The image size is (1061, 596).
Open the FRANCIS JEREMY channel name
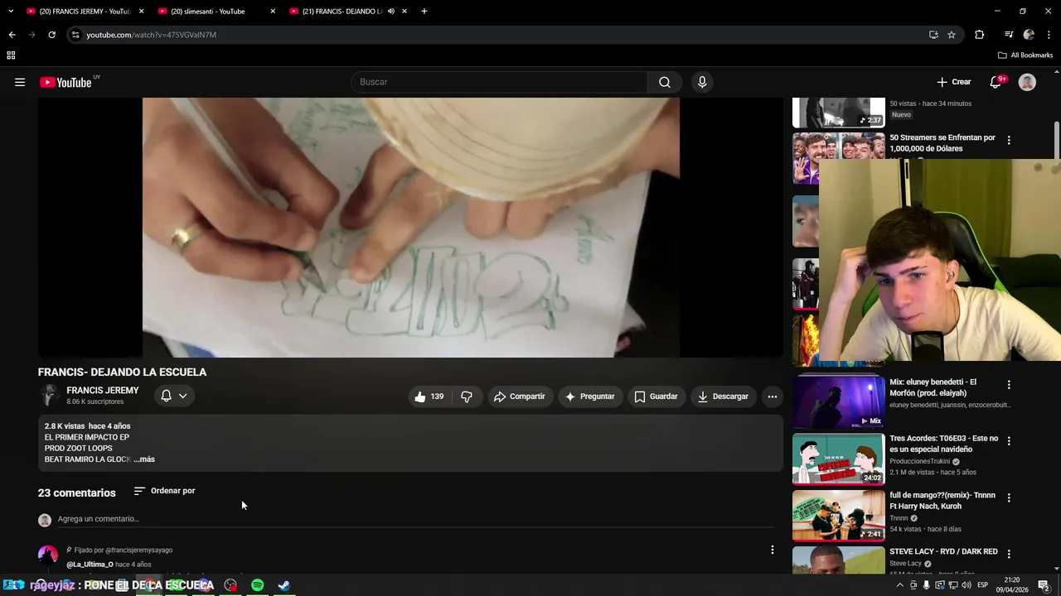(103, 391)
